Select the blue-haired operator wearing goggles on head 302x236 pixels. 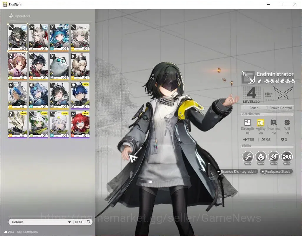tap(59, 38)
